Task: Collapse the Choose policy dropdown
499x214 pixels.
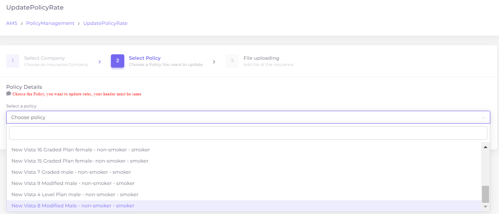Action: pyautogui.click(x=248, y=117)
